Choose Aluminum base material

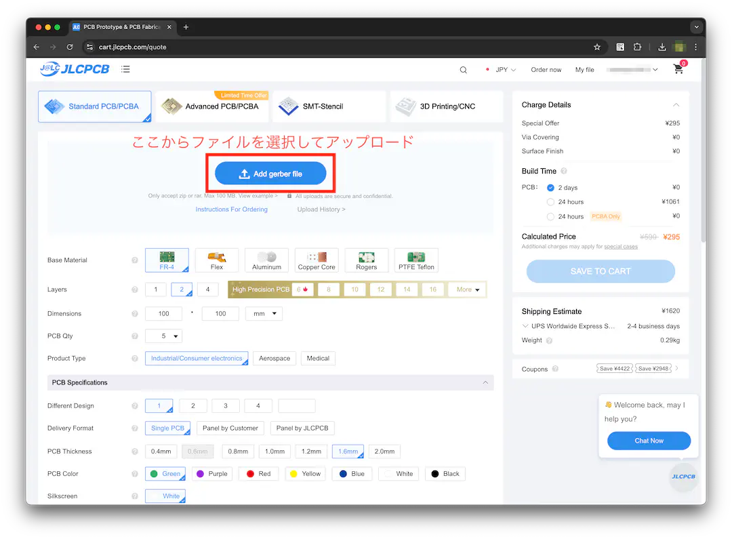click(266, 260)
